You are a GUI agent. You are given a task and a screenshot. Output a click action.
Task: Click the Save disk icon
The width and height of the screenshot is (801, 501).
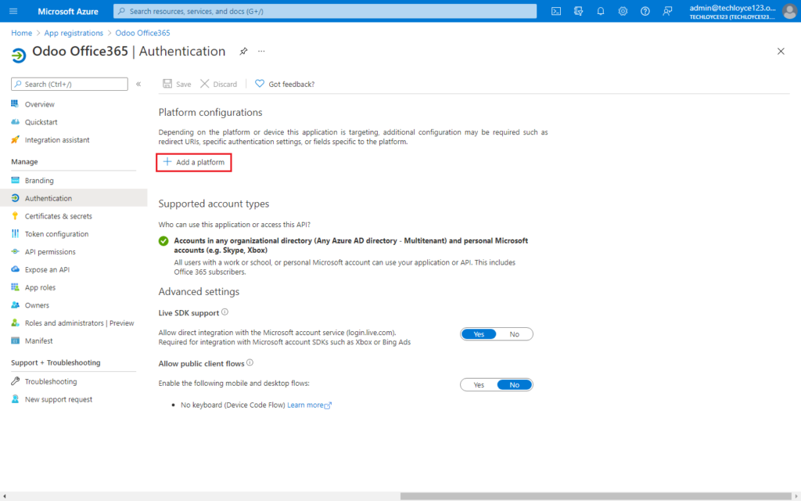coord(167,83)
